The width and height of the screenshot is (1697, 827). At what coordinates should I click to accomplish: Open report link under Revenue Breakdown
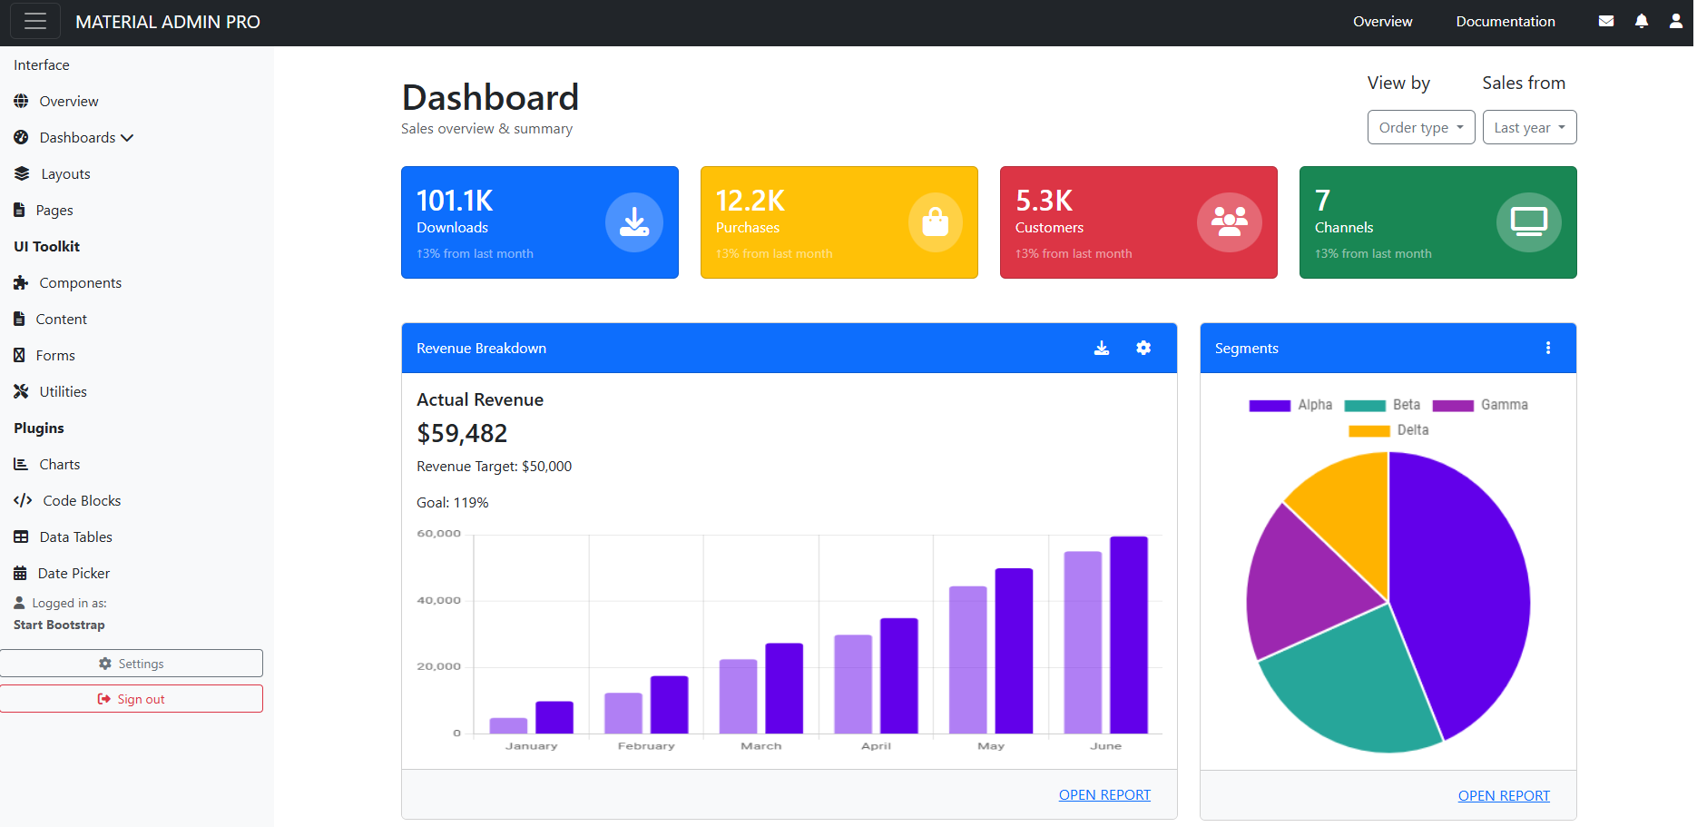click(x=1104, y=794)
